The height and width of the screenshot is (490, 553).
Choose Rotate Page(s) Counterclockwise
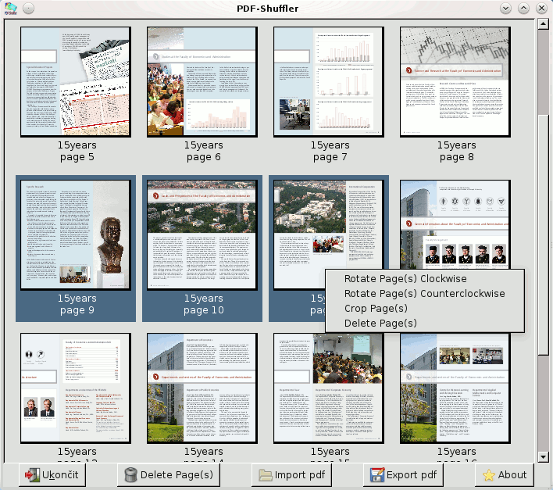click(x=425, y=294)
